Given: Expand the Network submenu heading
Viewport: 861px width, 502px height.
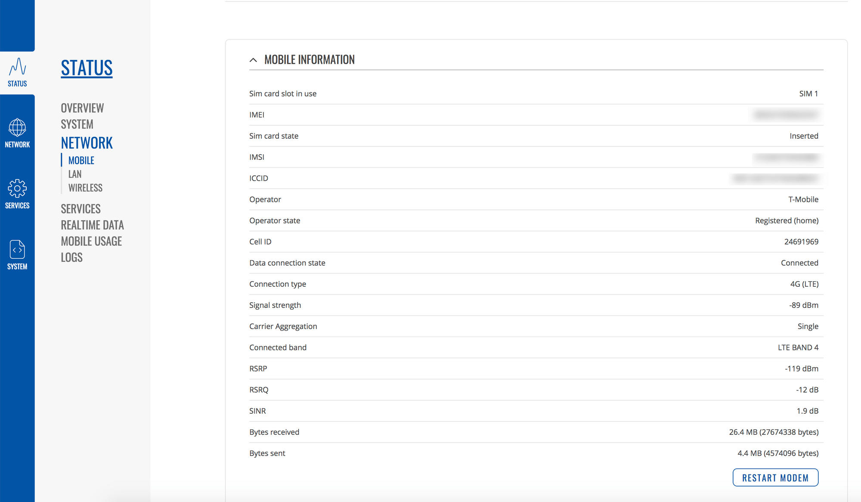Looking at the screenshot, I should [x=87, y=143].
